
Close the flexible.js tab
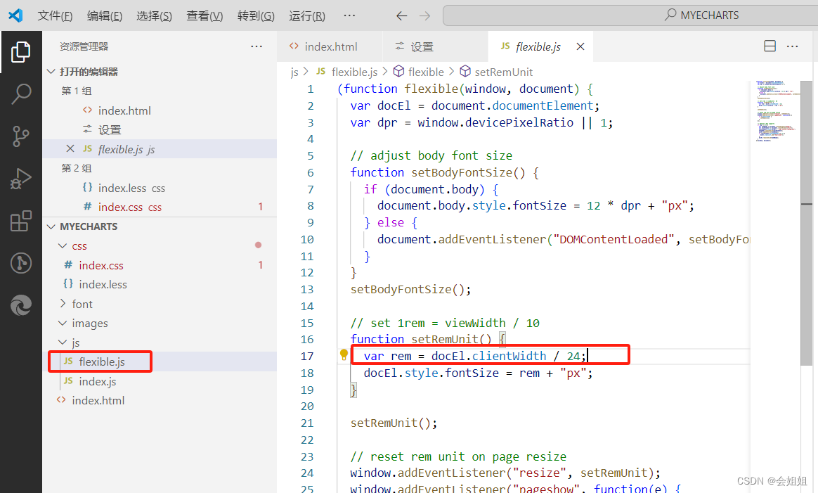click(x=580, y=46)
